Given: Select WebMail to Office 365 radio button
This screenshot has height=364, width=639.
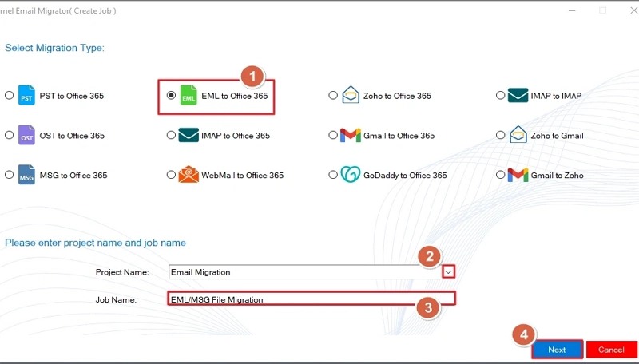Looking at the screenshot, I should pos(171,175).
